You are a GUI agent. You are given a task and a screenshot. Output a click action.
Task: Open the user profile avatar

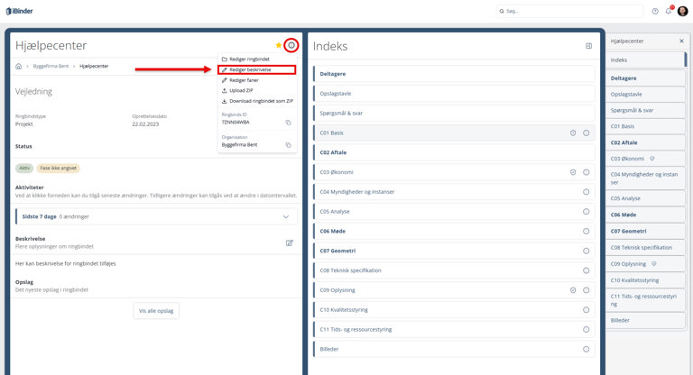pyautogui.click(x=683, y=11)
